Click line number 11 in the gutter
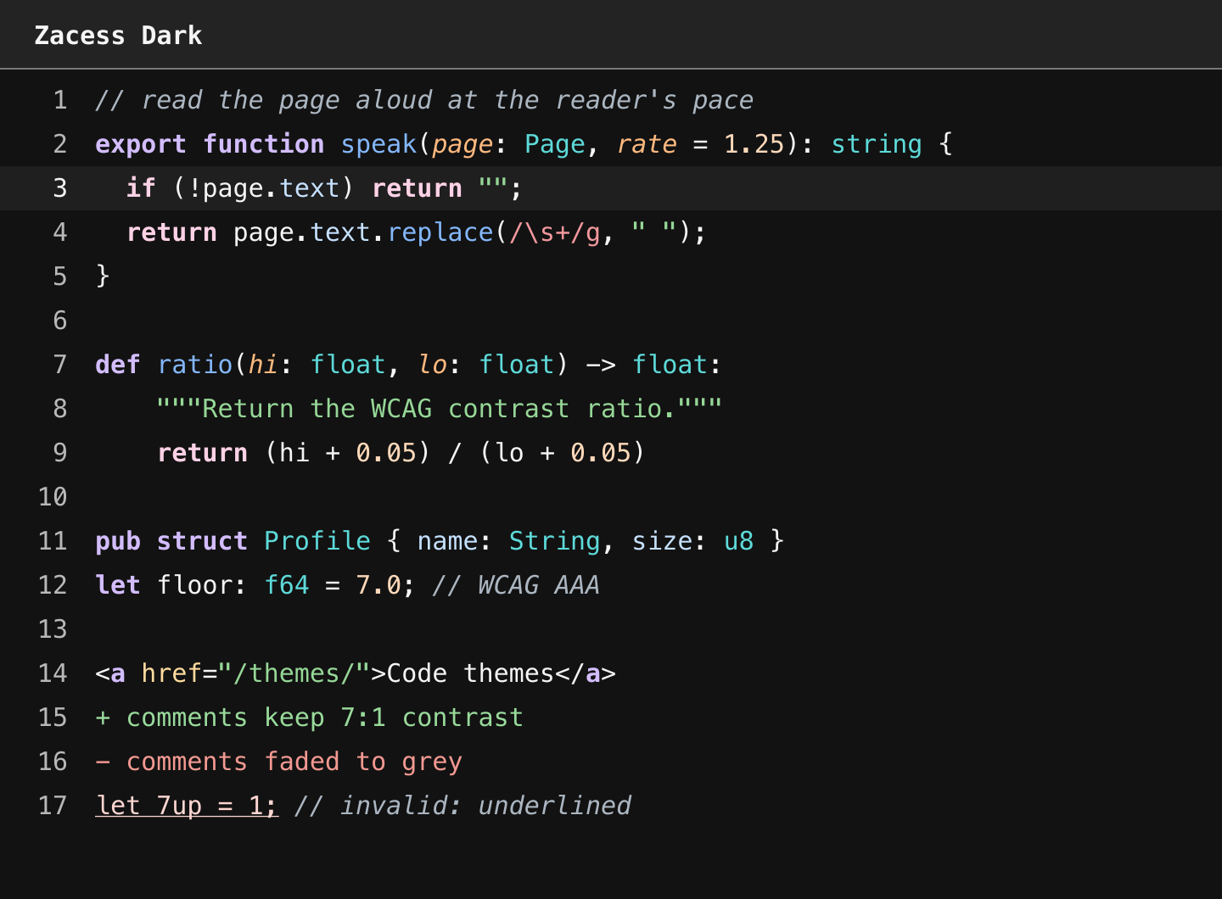 pos(53,541)
